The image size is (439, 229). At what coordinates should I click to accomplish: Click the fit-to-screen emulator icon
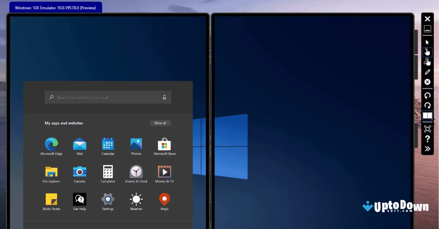pyautogui.click(x=427, y=129)
